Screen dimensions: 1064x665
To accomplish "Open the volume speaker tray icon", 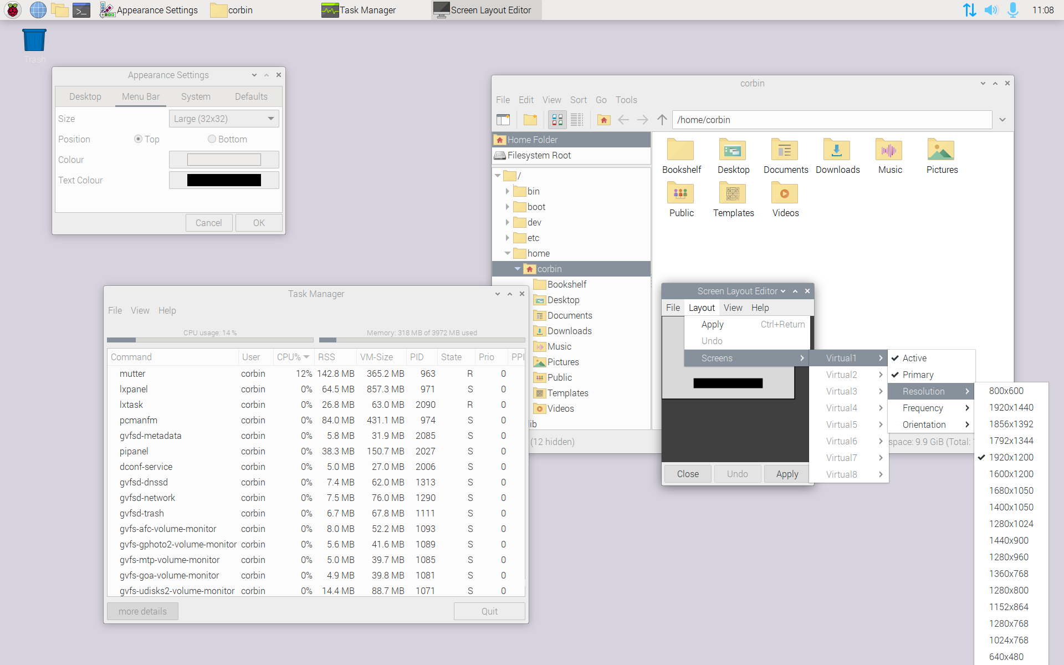I will click(x=991, y=10).
